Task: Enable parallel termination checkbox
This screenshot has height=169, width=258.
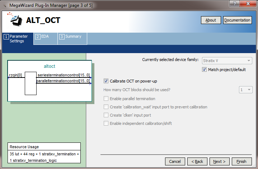Action: click(x=106, y=99)
